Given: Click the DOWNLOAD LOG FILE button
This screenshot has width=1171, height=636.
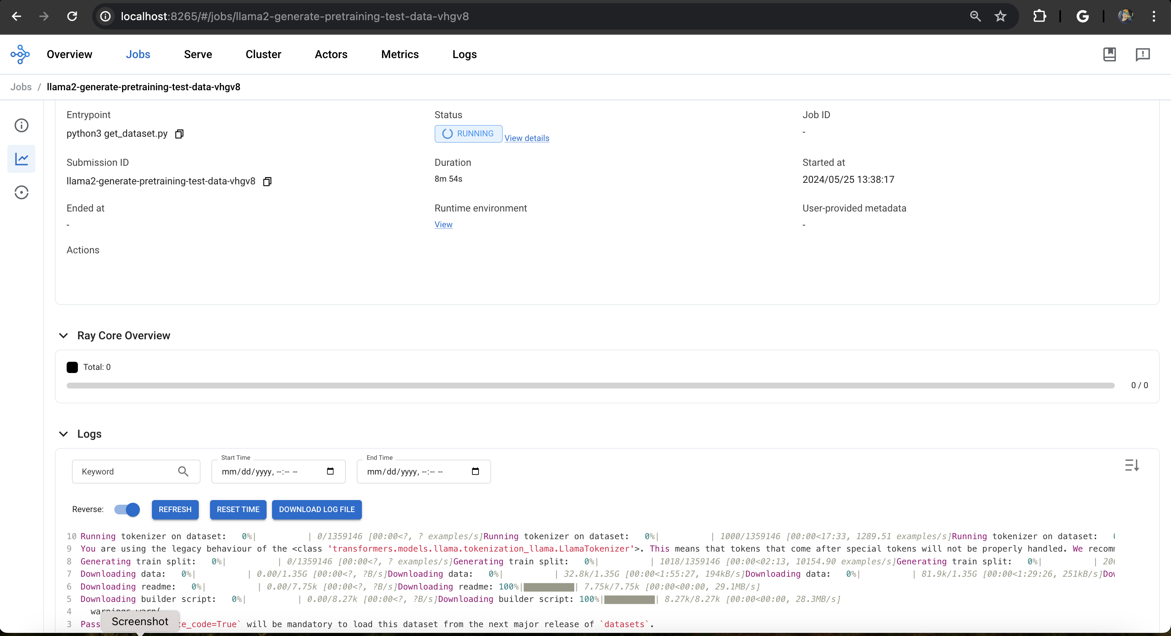Looking at the screenshot, I should (x=317, y=509).
